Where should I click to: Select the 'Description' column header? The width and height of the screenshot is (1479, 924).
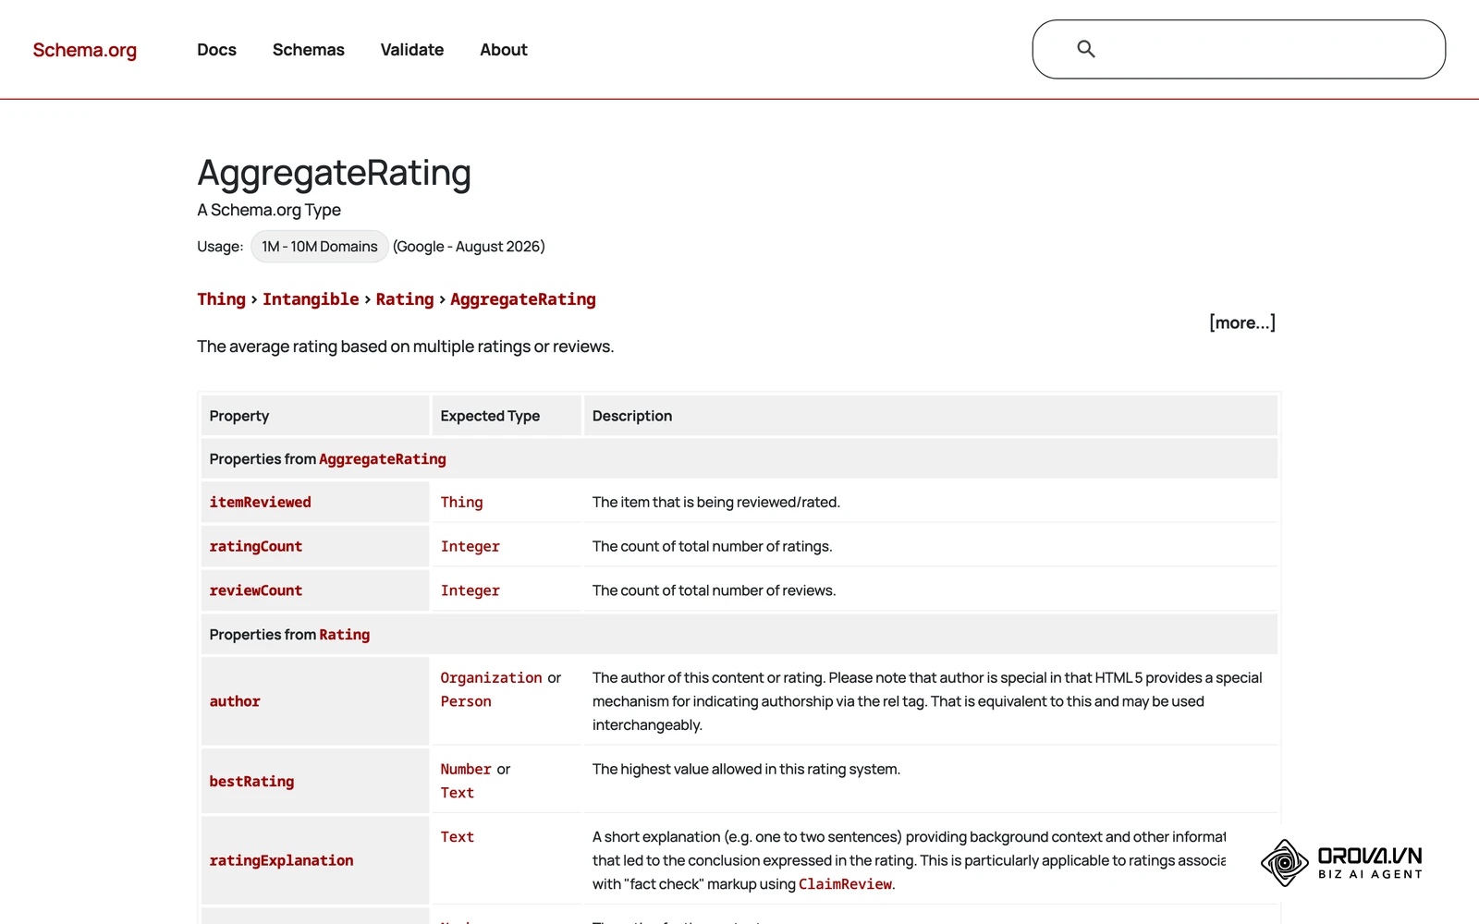pyautogui.click(x=931, y=416)
